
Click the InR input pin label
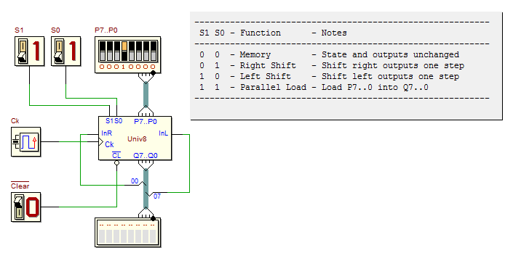pos(107,133)
